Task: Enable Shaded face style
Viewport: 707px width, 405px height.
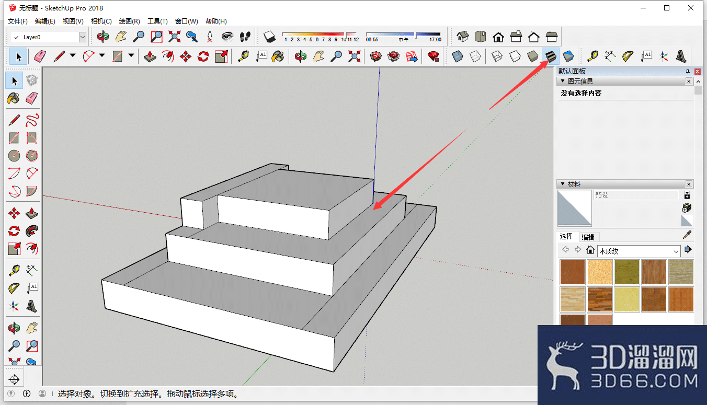Action: (x=533, y=56)
